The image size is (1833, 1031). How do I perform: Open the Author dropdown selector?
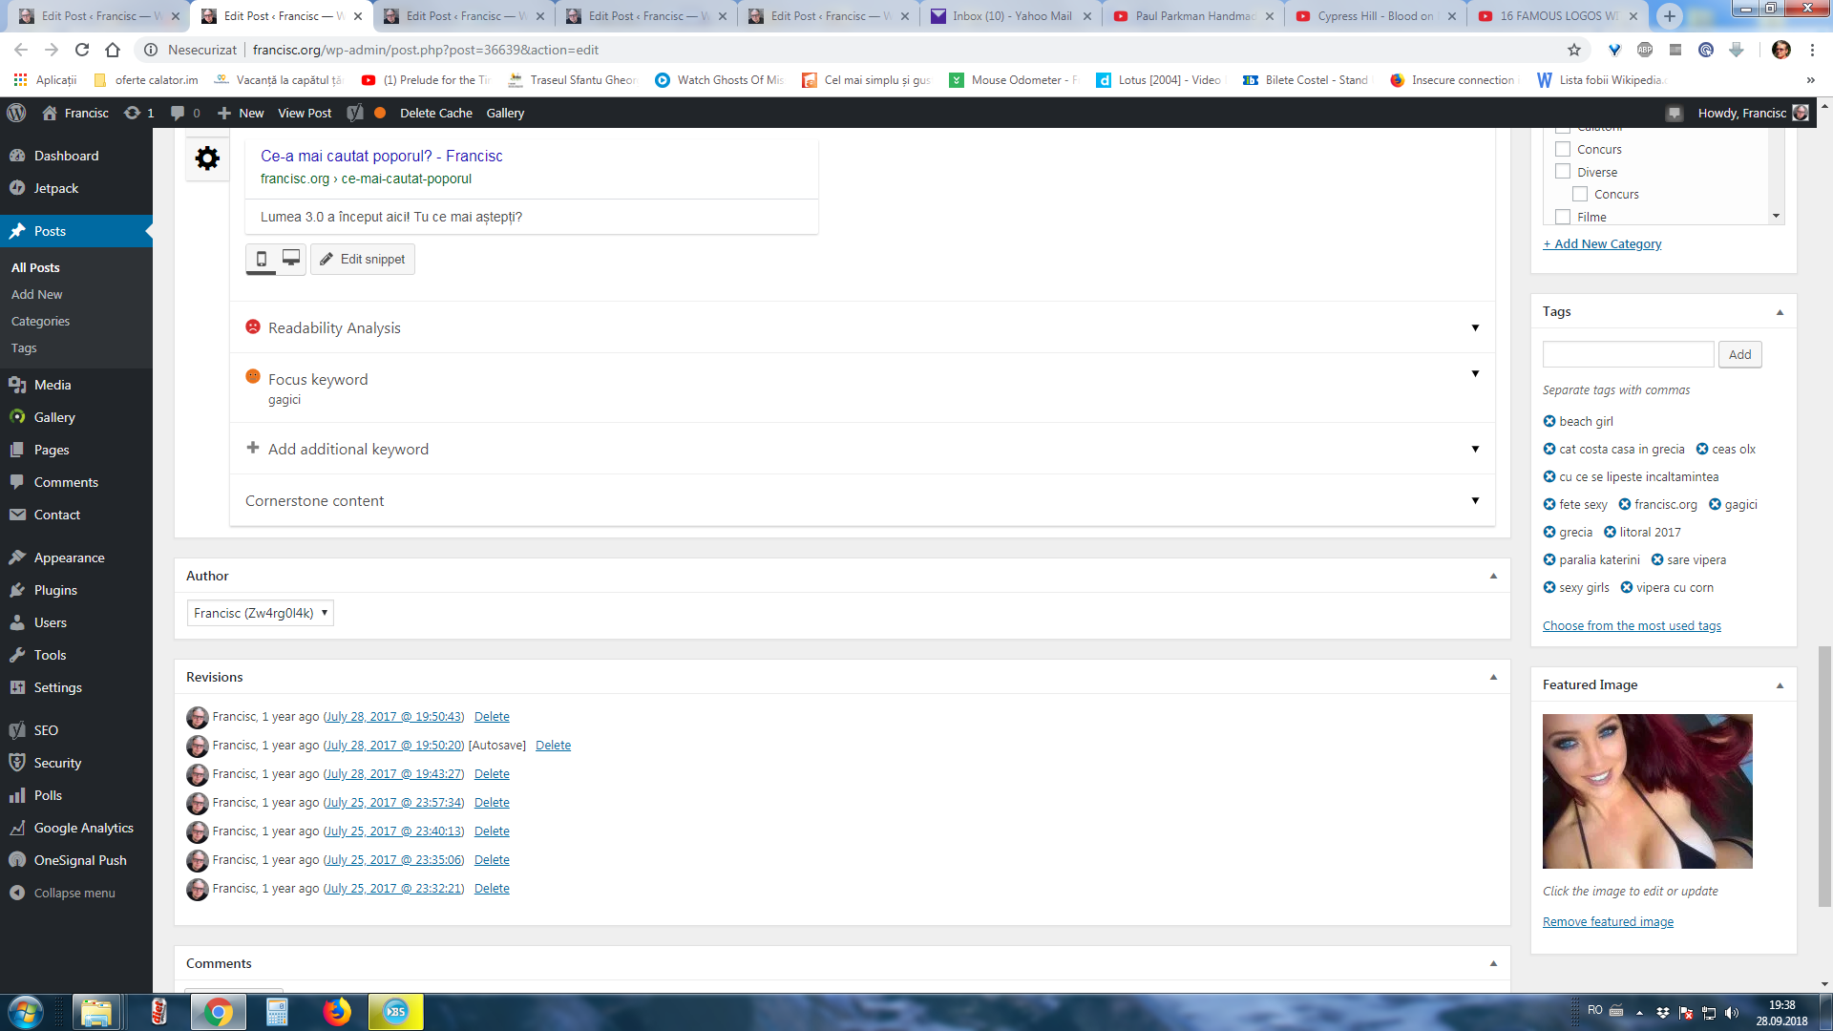pos(260,613)
